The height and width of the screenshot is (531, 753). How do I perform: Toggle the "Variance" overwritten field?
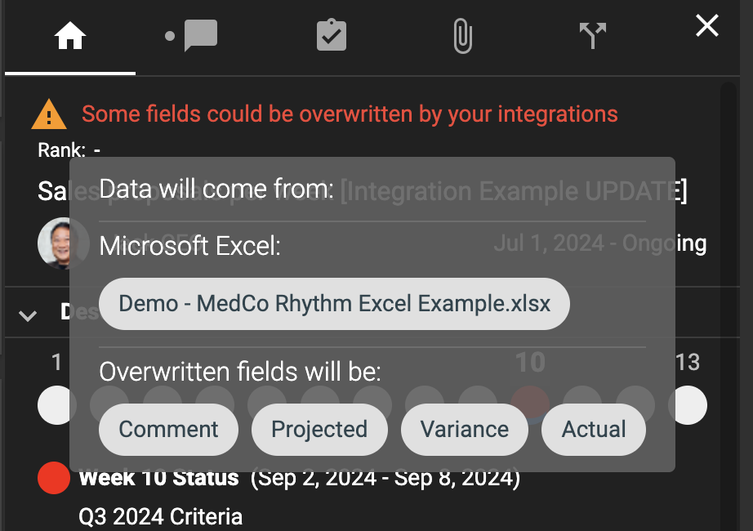[464, 429]
